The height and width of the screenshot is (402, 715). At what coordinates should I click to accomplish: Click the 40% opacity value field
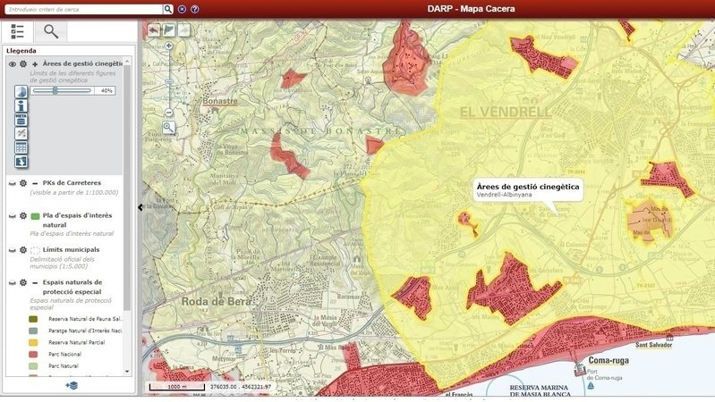pyautogui.click(x=105, y=90)
